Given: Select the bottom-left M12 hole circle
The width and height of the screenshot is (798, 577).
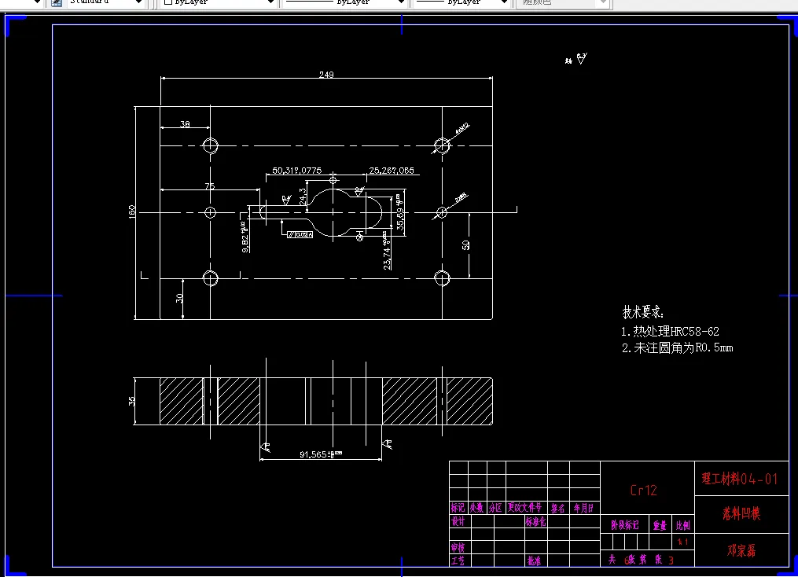Looking at the screenshot, I should click(x=210, y=278).
